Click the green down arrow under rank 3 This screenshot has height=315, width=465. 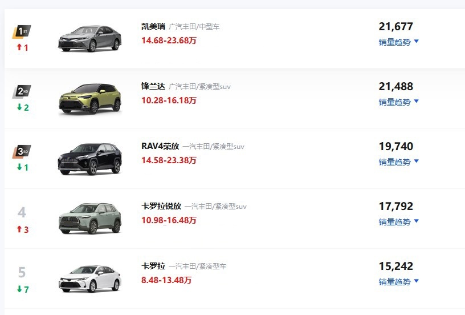pos(19,167)
